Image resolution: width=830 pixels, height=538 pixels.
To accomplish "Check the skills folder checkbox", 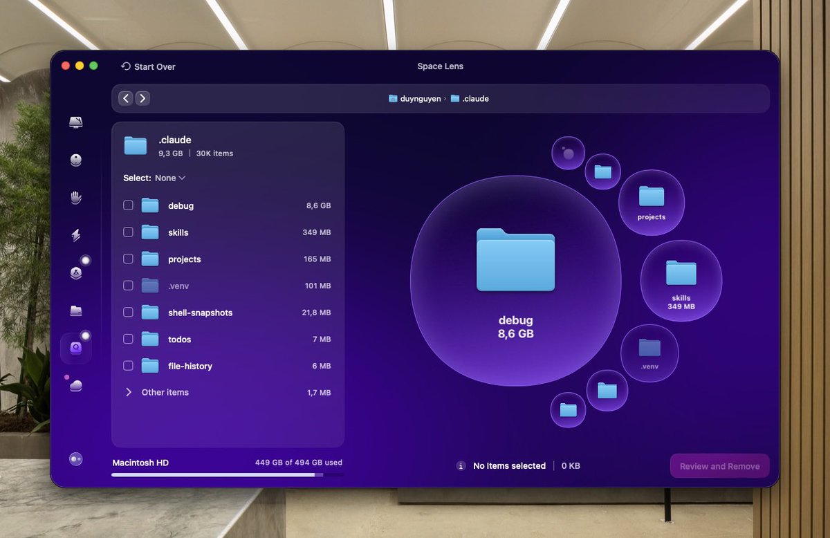I will (128, 232).
